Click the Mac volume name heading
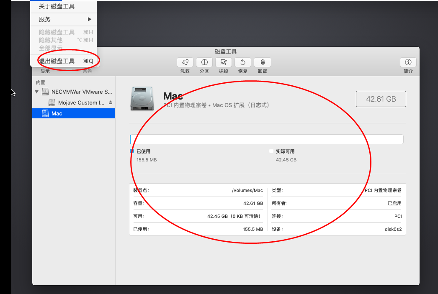Viewport: 438px width, 294px height. click(x=173, y=96)
